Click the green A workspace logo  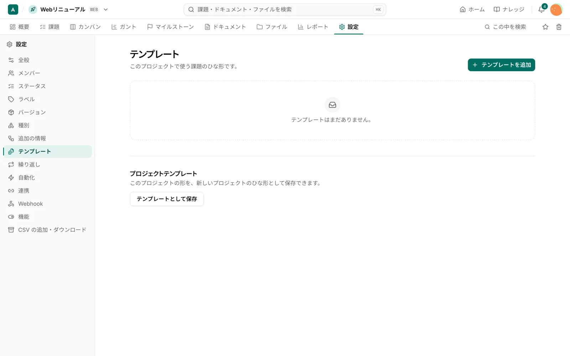(13, 10)
